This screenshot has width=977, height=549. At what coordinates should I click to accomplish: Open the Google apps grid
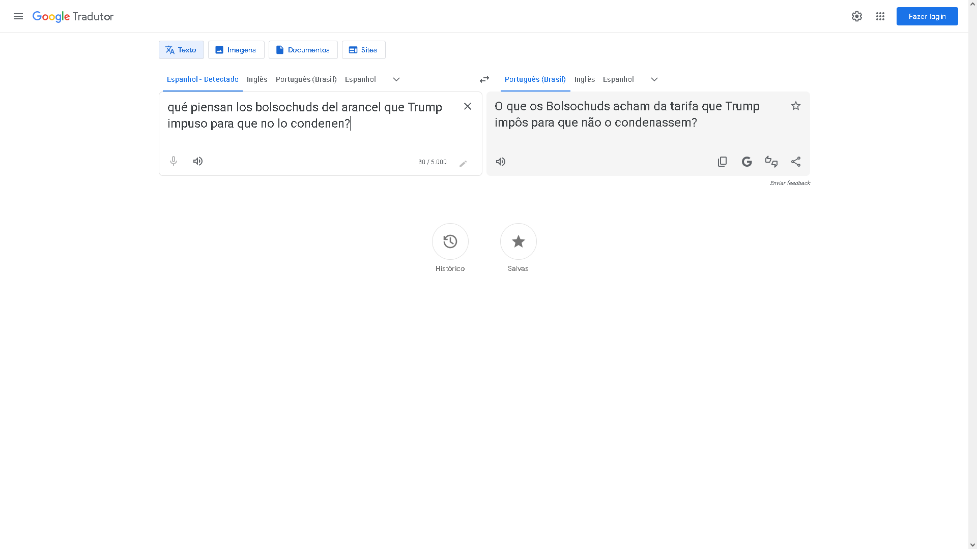point(880,16)
